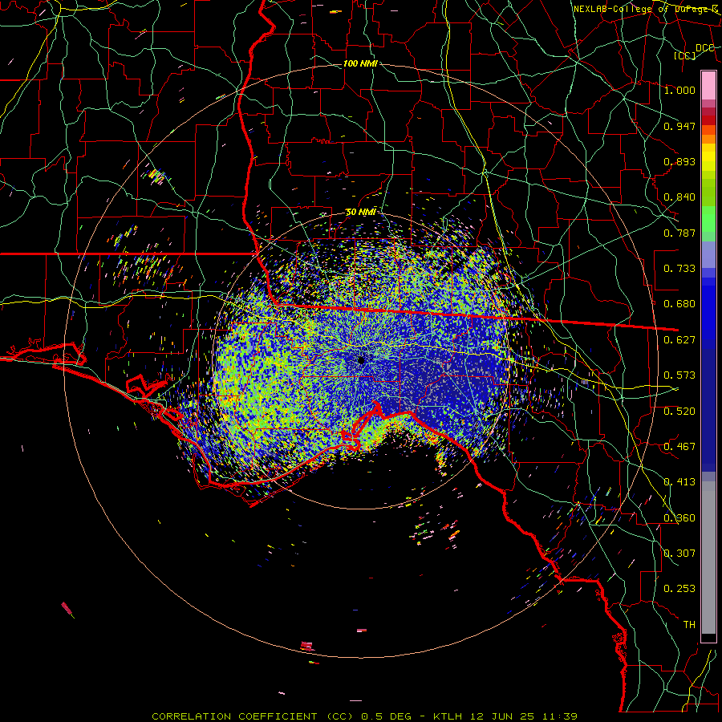Viewport: 722px width, 722px height.
Task: Select the red segment of the color bar
Action: point(708,120)
